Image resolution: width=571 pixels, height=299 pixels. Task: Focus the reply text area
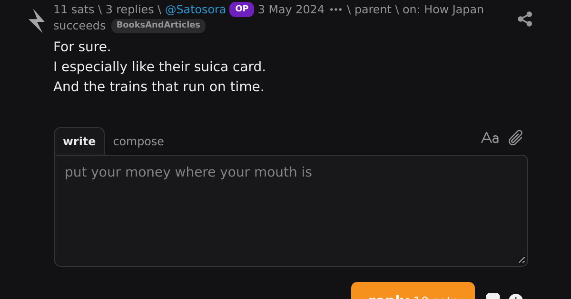[291, 211]
